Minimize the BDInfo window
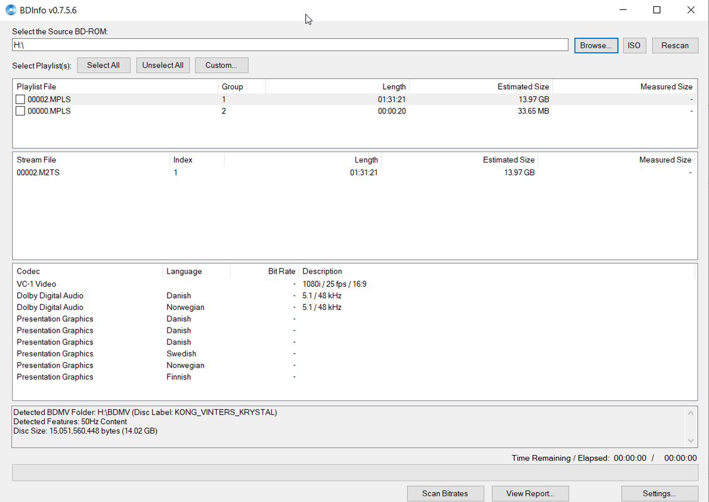 pos(623,10)
